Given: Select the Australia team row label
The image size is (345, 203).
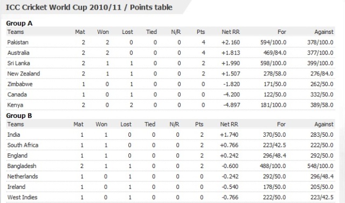Looking at the screenshot, I should click(x=18, y=53).
